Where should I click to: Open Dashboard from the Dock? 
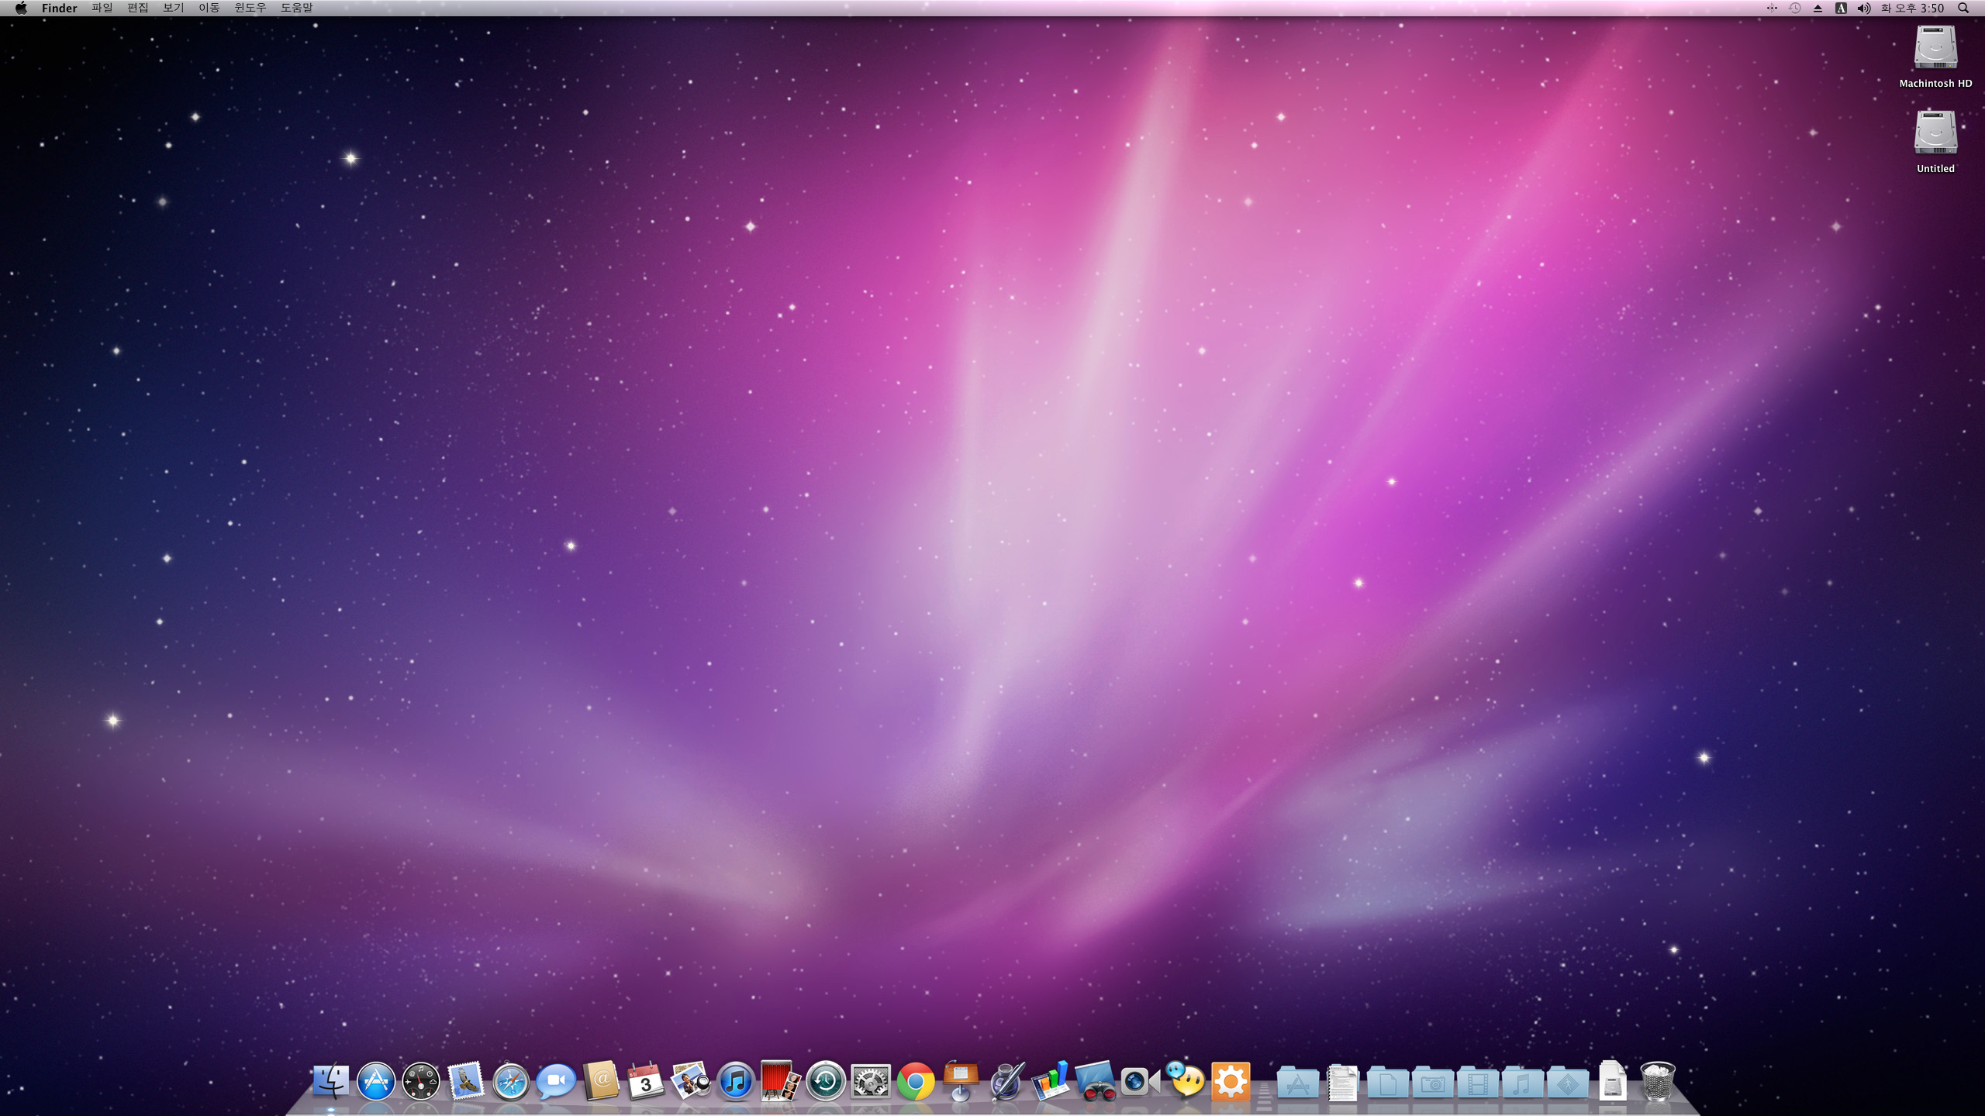tap(421, 1080)
